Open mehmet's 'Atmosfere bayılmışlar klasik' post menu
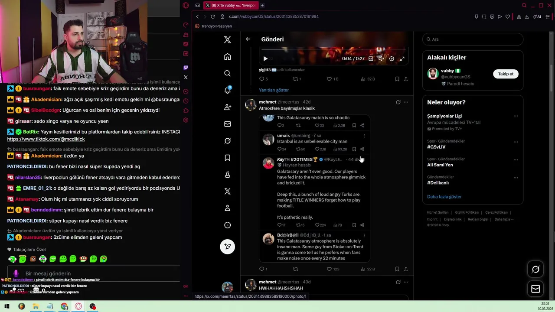Viewport: 555px width, 312px height. pyautogui.click(x=406, y=102)
